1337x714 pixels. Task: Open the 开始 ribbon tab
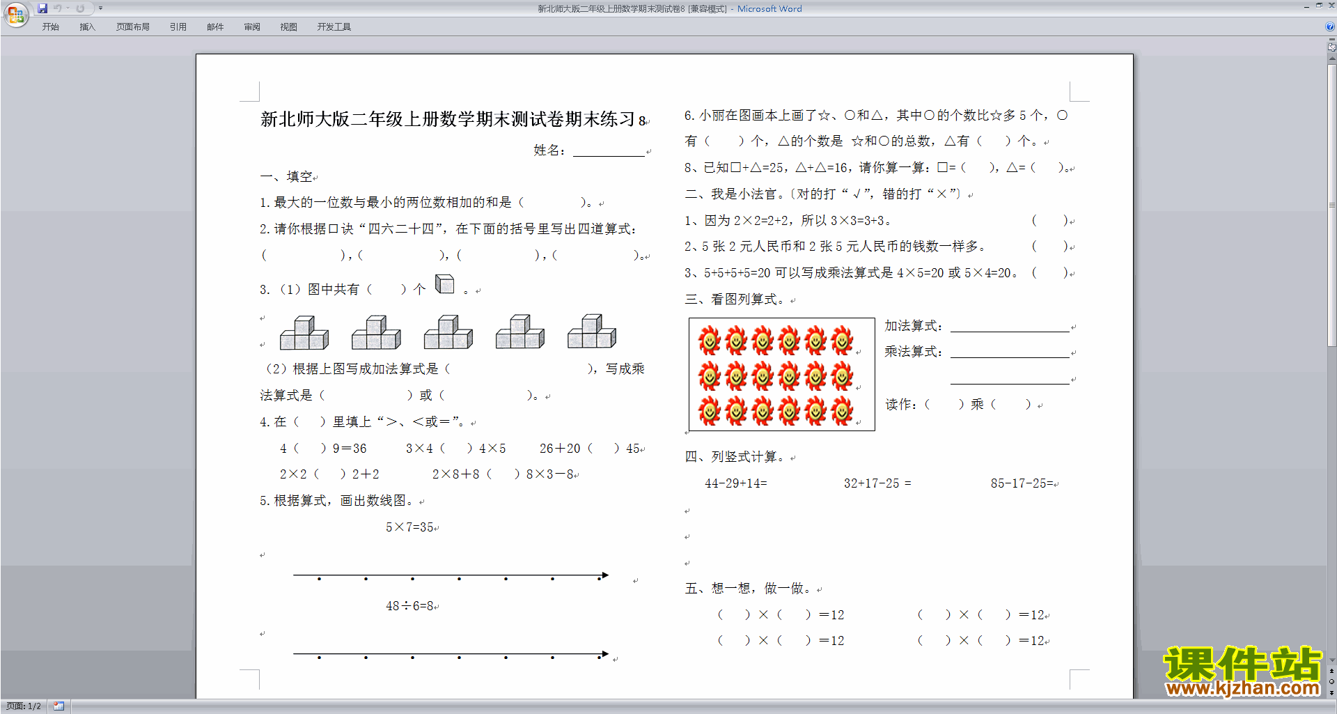51,27
